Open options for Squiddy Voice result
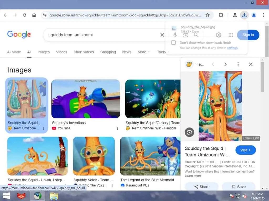 pos(112,185)
